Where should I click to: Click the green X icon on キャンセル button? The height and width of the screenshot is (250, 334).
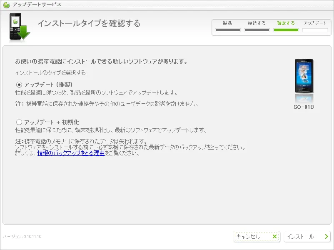pos(274,237)
